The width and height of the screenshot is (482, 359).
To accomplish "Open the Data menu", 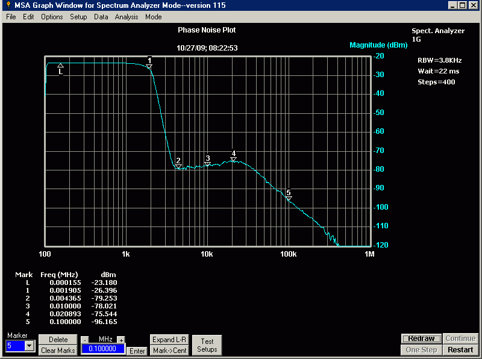I will click(101, 17).
